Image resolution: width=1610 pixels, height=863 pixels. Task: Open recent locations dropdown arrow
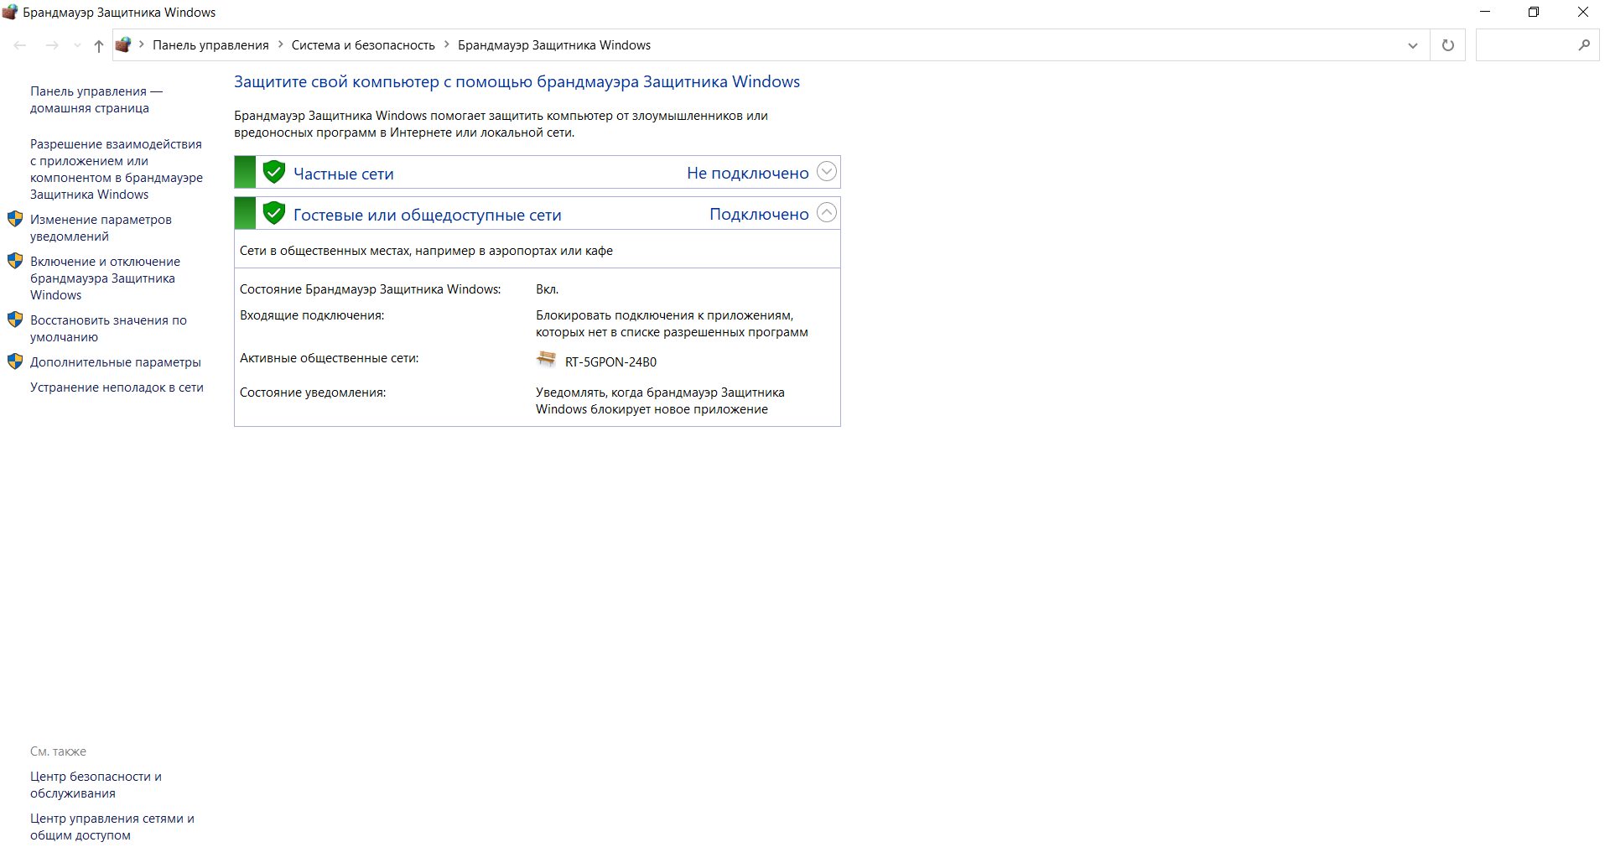[x=77, y=45]
